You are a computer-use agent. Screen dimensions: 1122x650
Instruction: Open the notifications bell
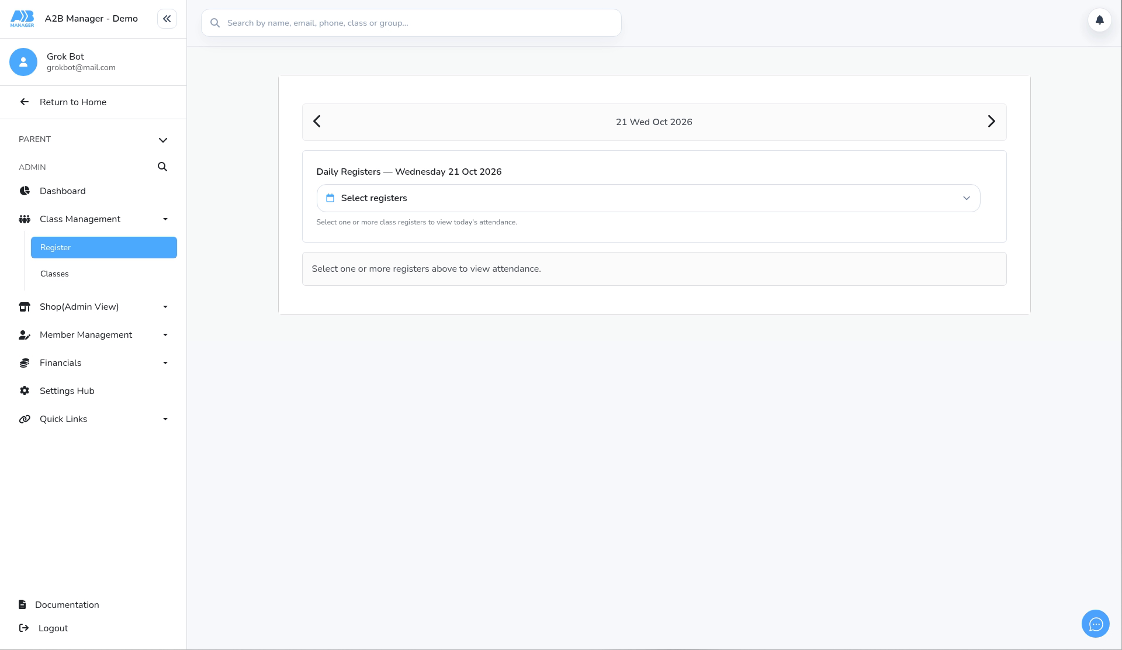1099,20
